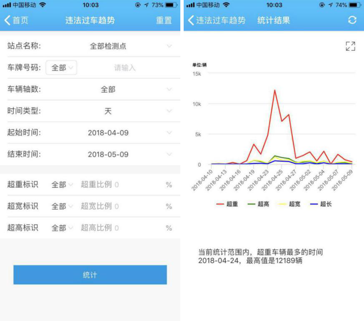
Task: Open the 车牌号码 全部 prefix dropdown
Action: tap(61, 68)
